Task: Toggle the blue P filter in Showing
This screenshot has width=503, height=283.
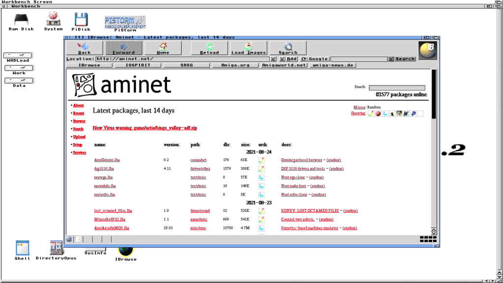Action: (x=414, y=113)
